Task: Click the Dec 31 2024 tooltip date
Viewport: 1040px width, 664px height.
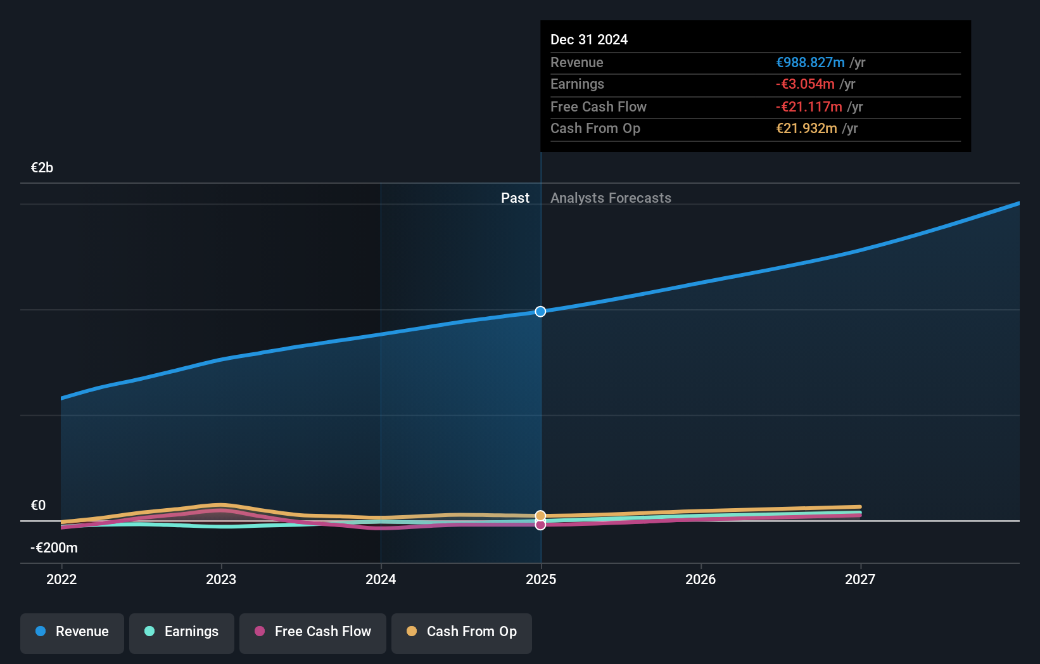Action: pyautogui.click(x=589, y=40)
